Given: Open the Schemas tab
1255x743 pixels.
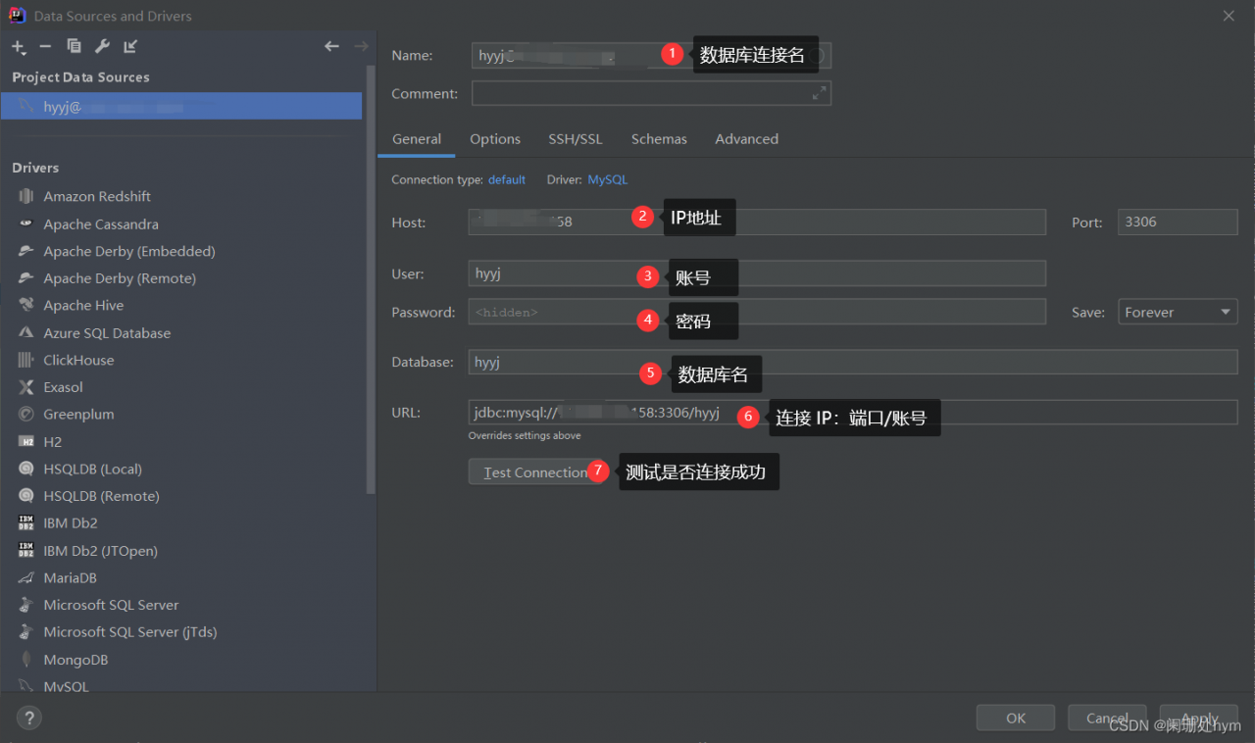Looking at the screenshot, I should click(659, 139).
